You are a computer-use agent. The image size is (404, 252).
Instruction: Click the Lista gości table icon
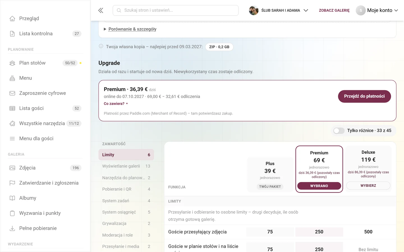(12, 108)
